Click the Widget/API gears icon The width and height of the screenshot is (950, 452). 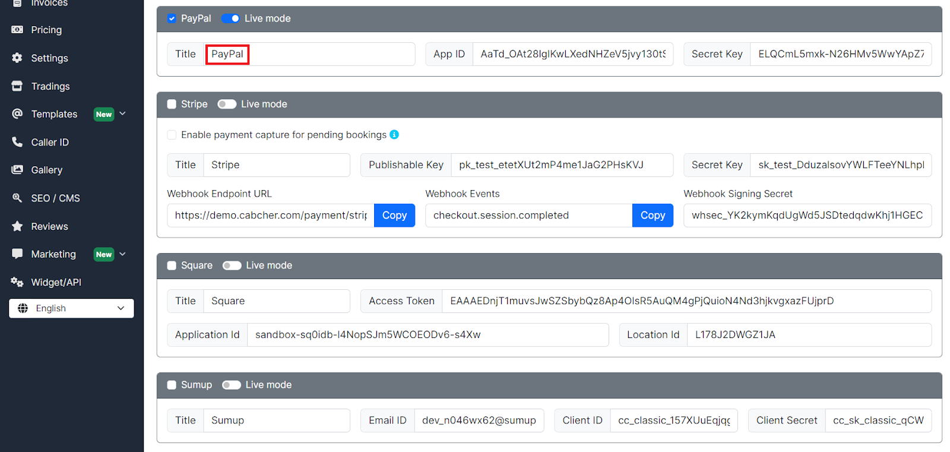point(17,282)
